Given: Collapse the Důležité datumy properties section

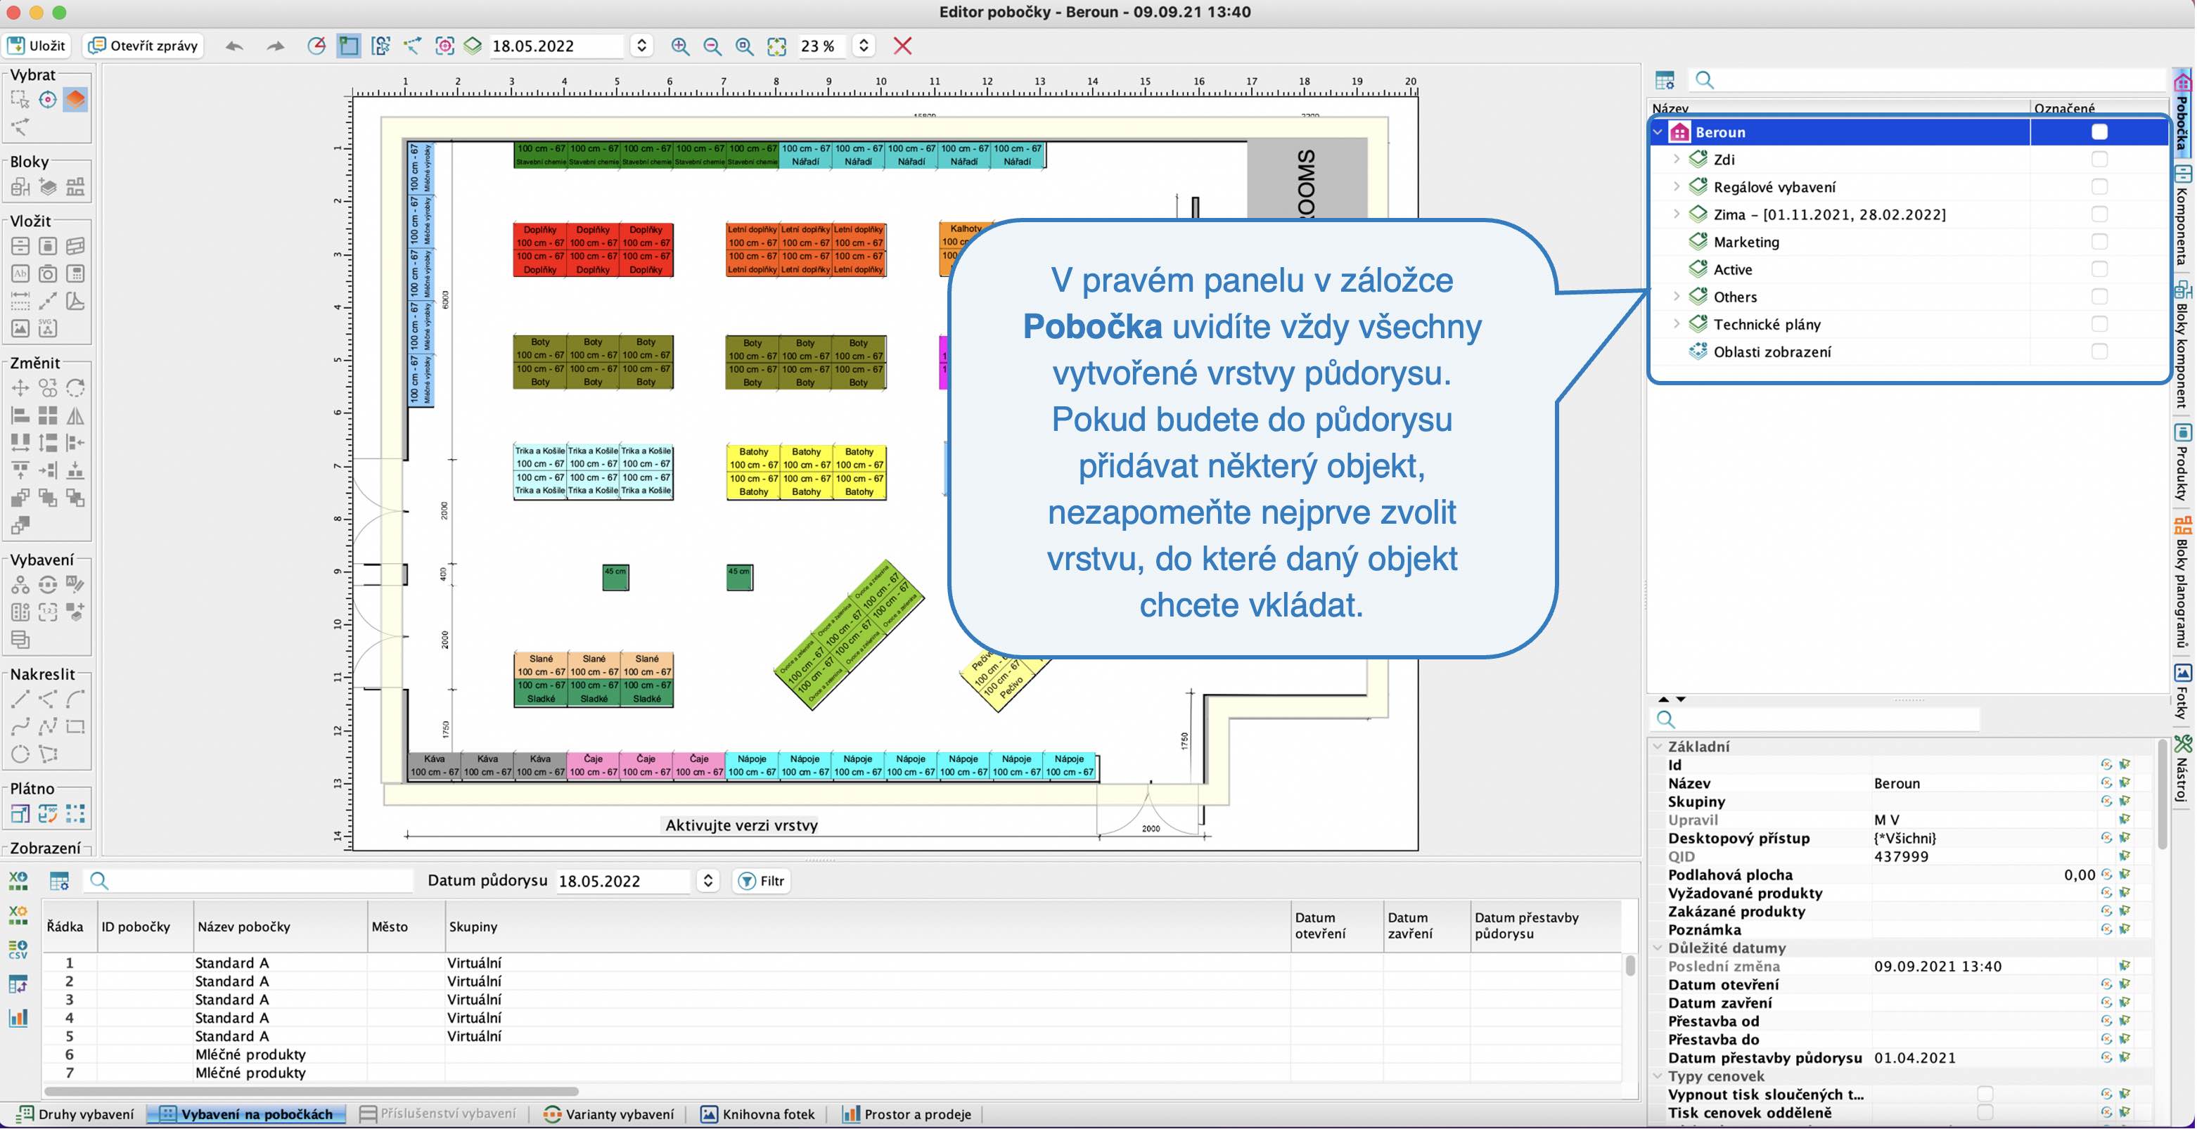Looking at the screenshot, I should coord(1658,948).
